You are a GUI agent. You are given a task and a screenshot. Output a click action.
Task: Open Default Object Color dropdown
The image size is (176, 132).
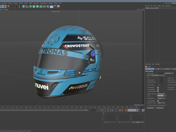point(161,94)
